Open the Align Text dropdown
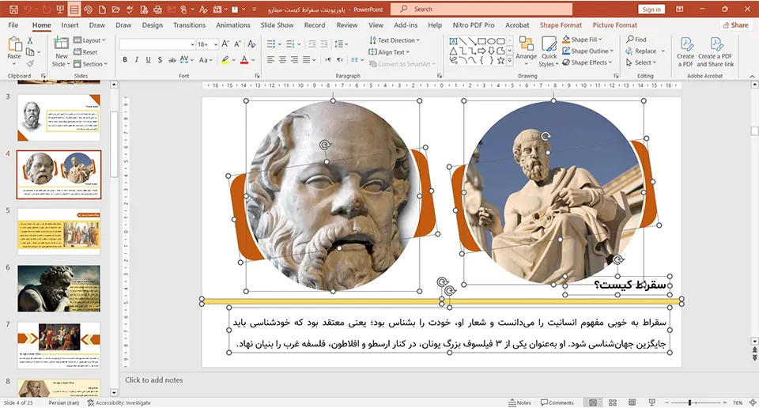 pos(389,51)
